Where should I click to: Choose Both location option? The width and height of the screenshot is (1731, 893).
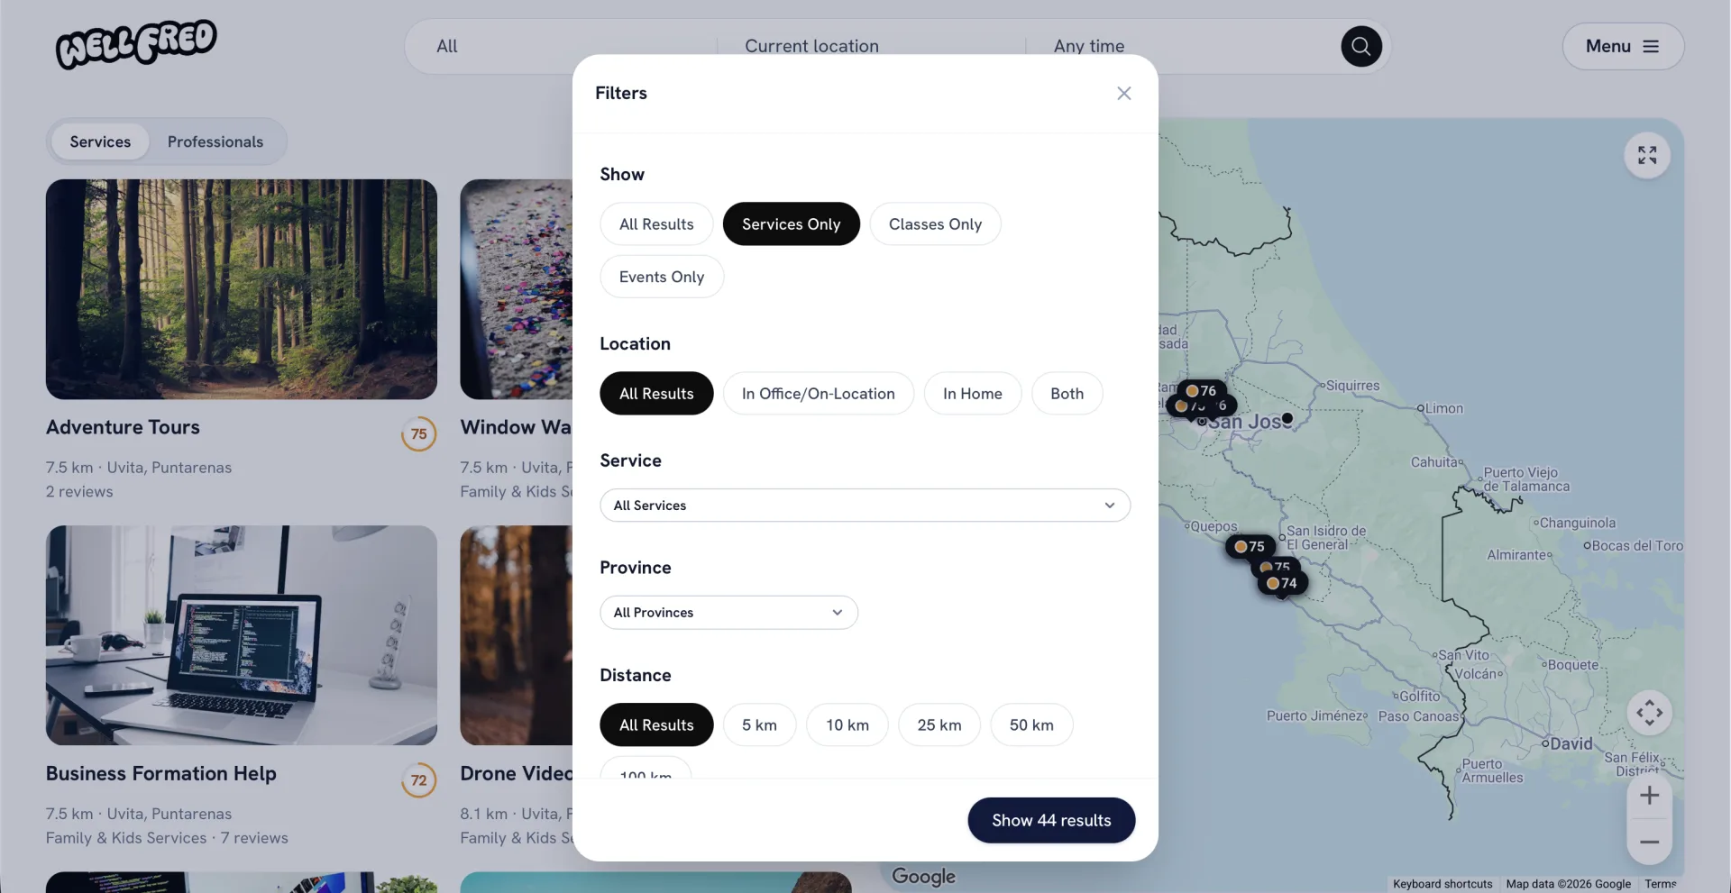pyautogui.click(x=1067, y=394)
